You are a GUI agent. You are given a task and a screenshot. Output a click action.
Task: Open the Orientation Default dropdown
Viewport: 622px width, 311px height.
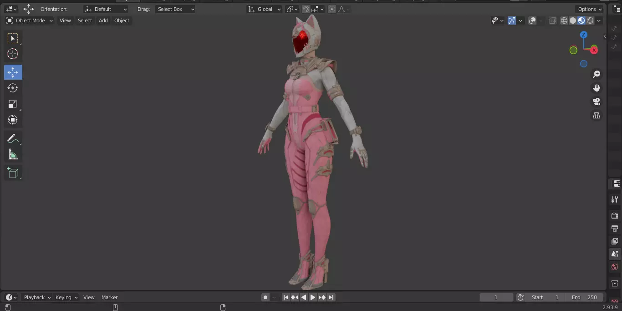click(106, 9)
